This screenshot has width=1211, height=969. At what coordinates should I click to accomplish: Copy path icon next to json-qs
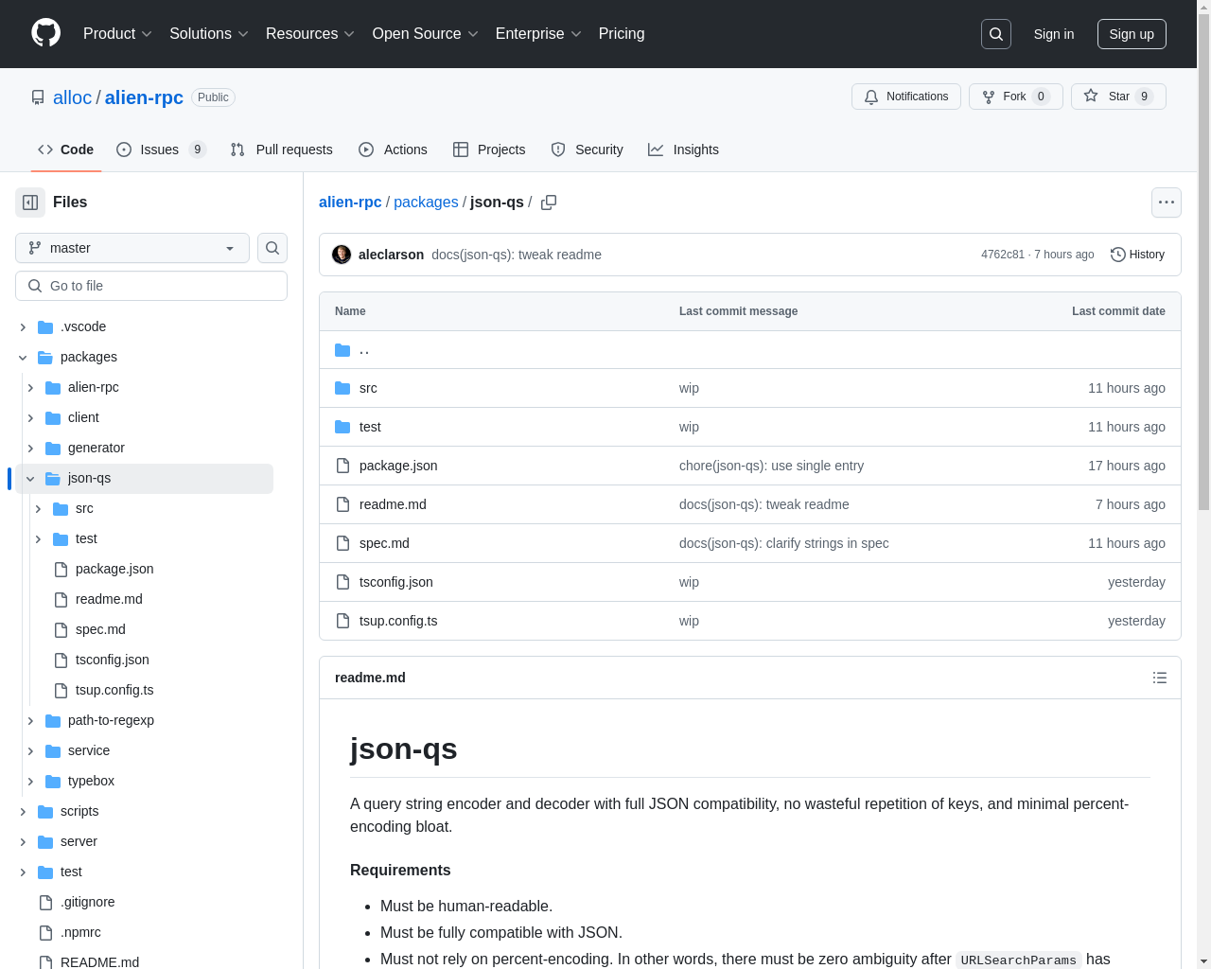(549, 203)
